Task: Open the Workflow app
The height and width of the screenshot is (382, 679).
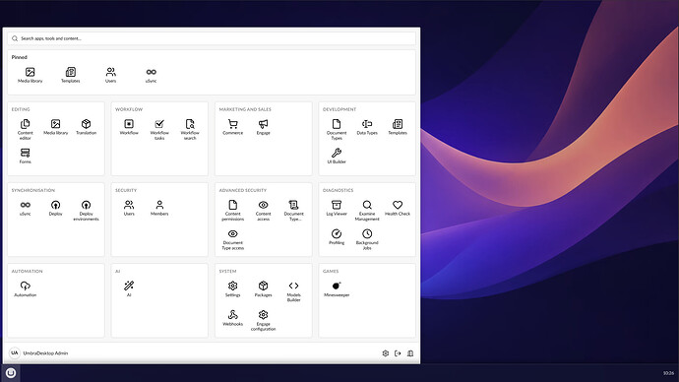Action: [x=129, y=127]
